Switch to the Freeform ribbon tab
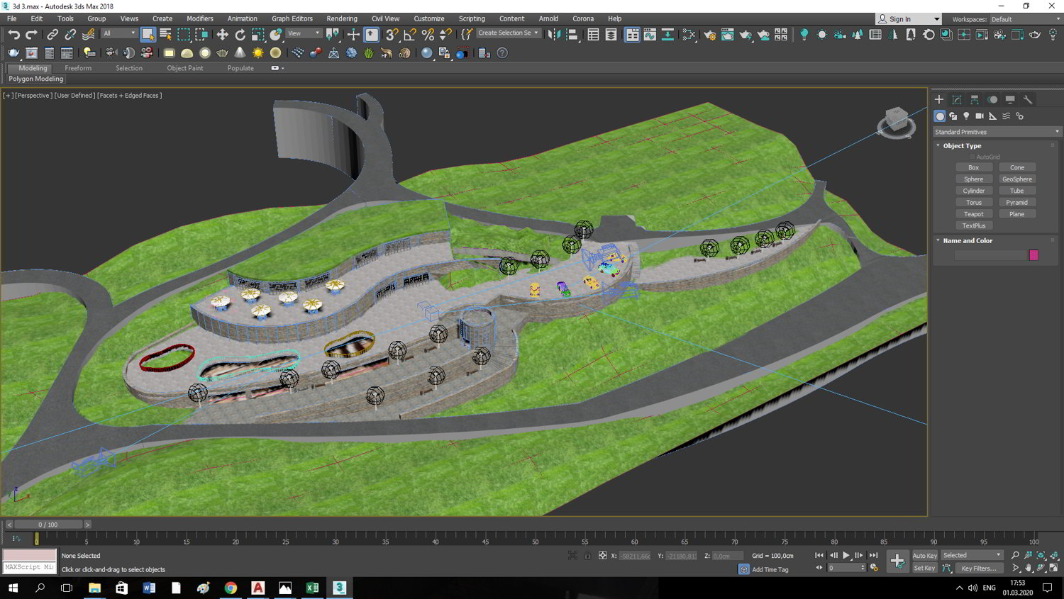This screenshot has width=1064, height=599. (78, 68)
